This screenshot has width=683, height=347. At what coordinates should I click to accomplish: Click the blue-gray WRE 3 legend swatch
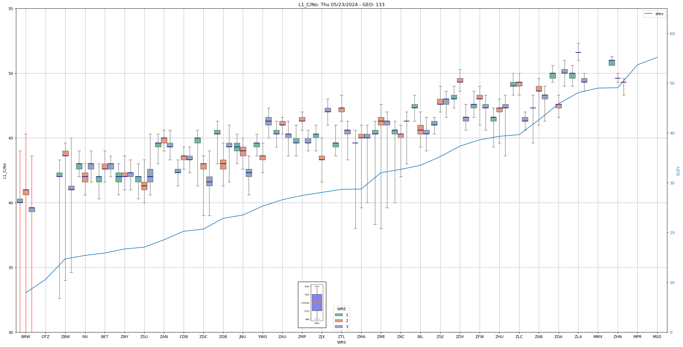(339, 327)
